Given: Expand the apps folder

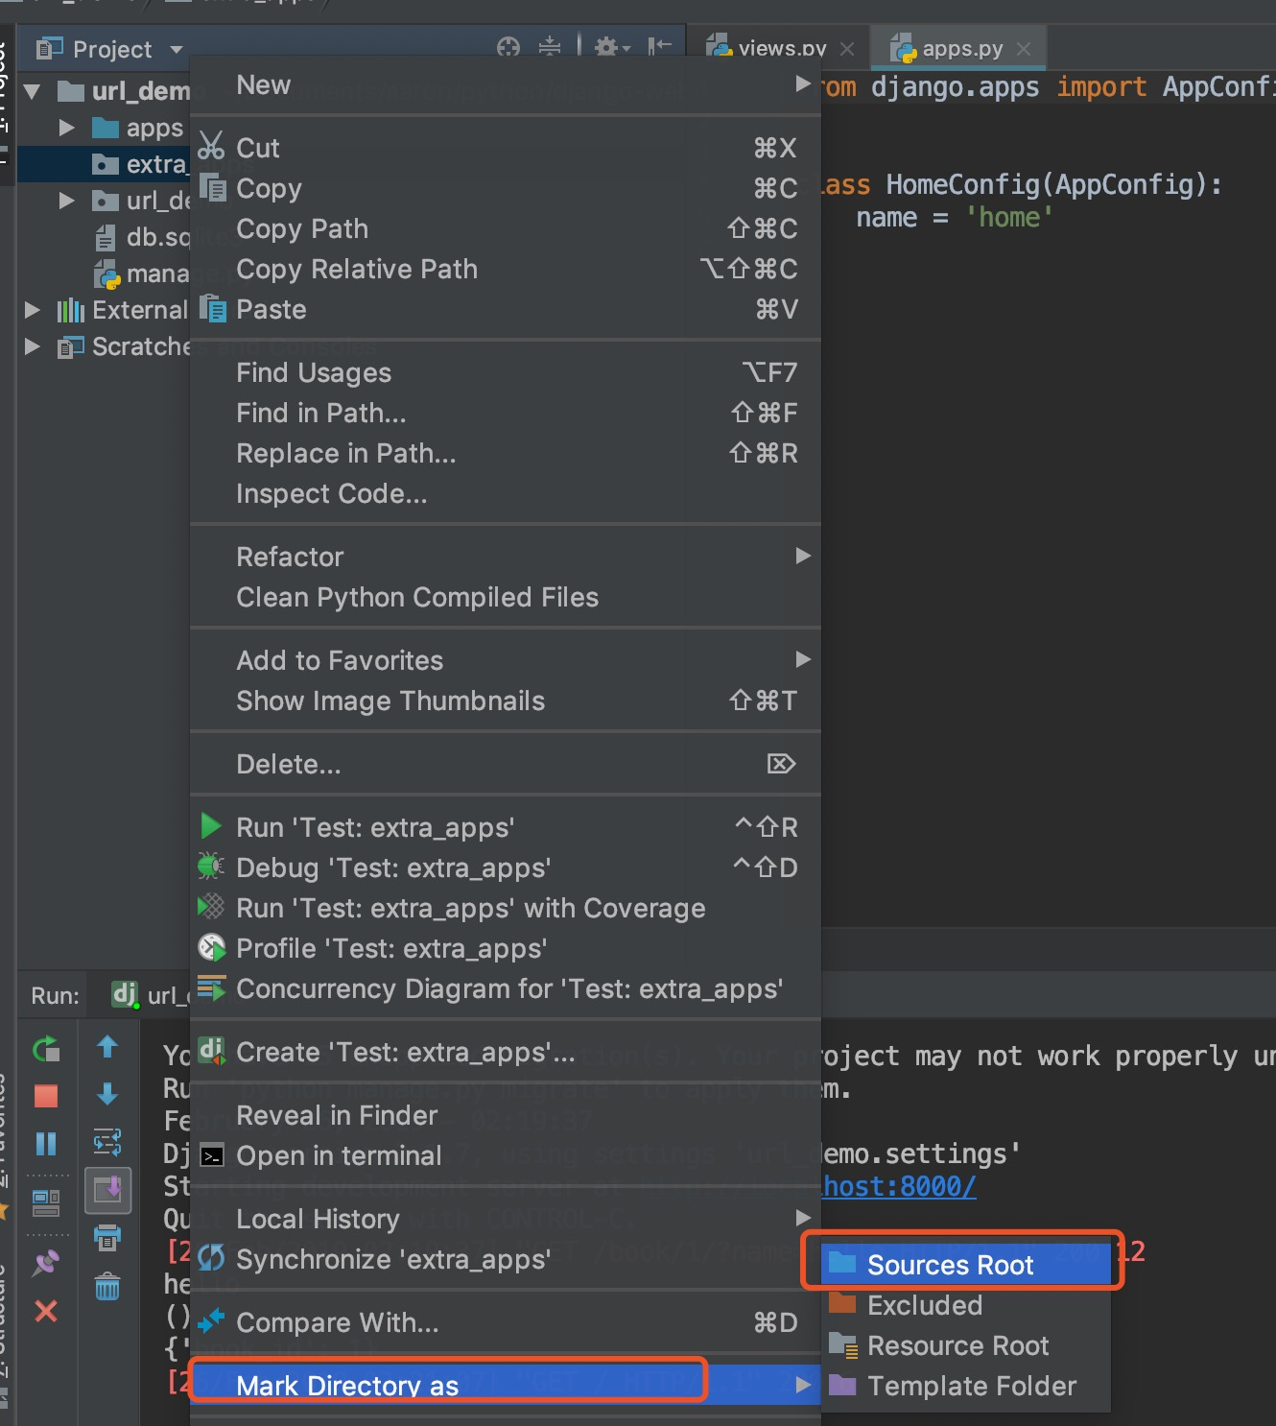Looking at the screenshot, I should point(66,128).
